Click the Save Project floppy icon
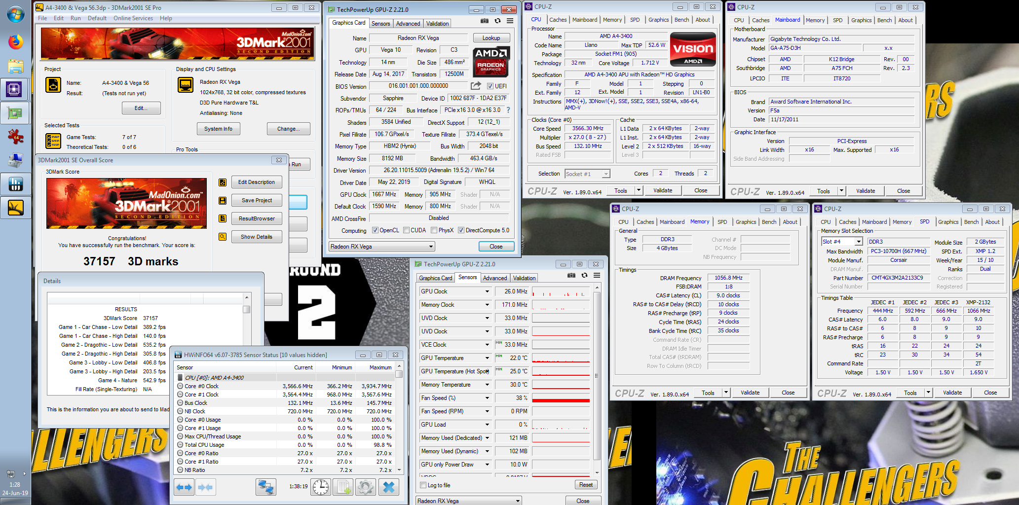Screen dimensions: 1019x505 (x=223, y=201)
